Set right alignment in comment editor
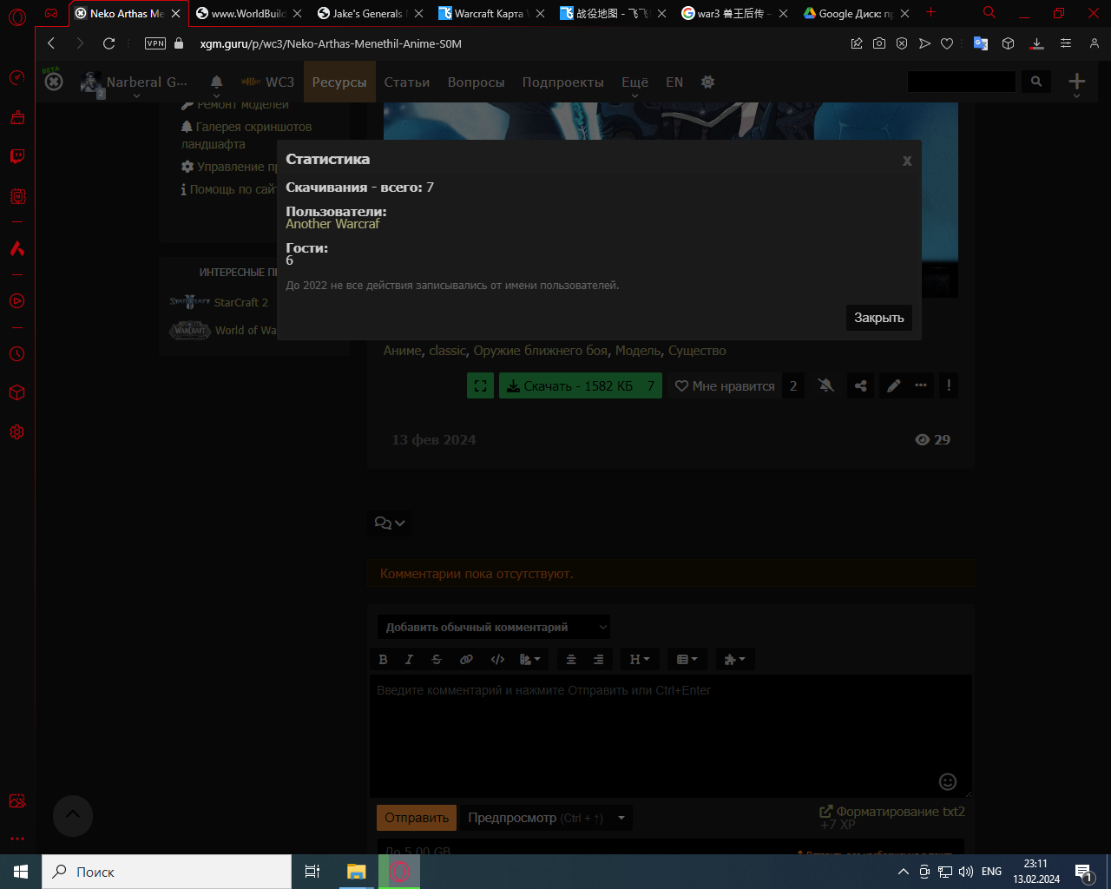This screenshot has width=1111, height=889. pyautogui.click(x=598, y=659)
